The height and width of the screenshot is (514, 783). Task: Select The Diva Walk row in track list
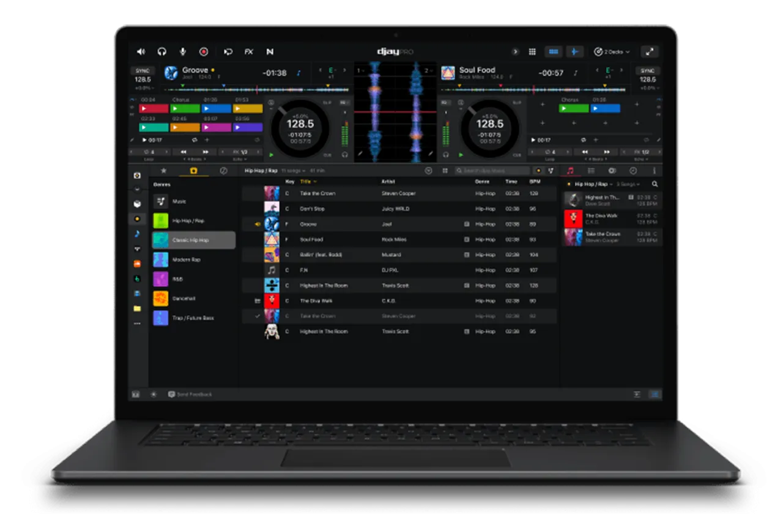point(399,300)
